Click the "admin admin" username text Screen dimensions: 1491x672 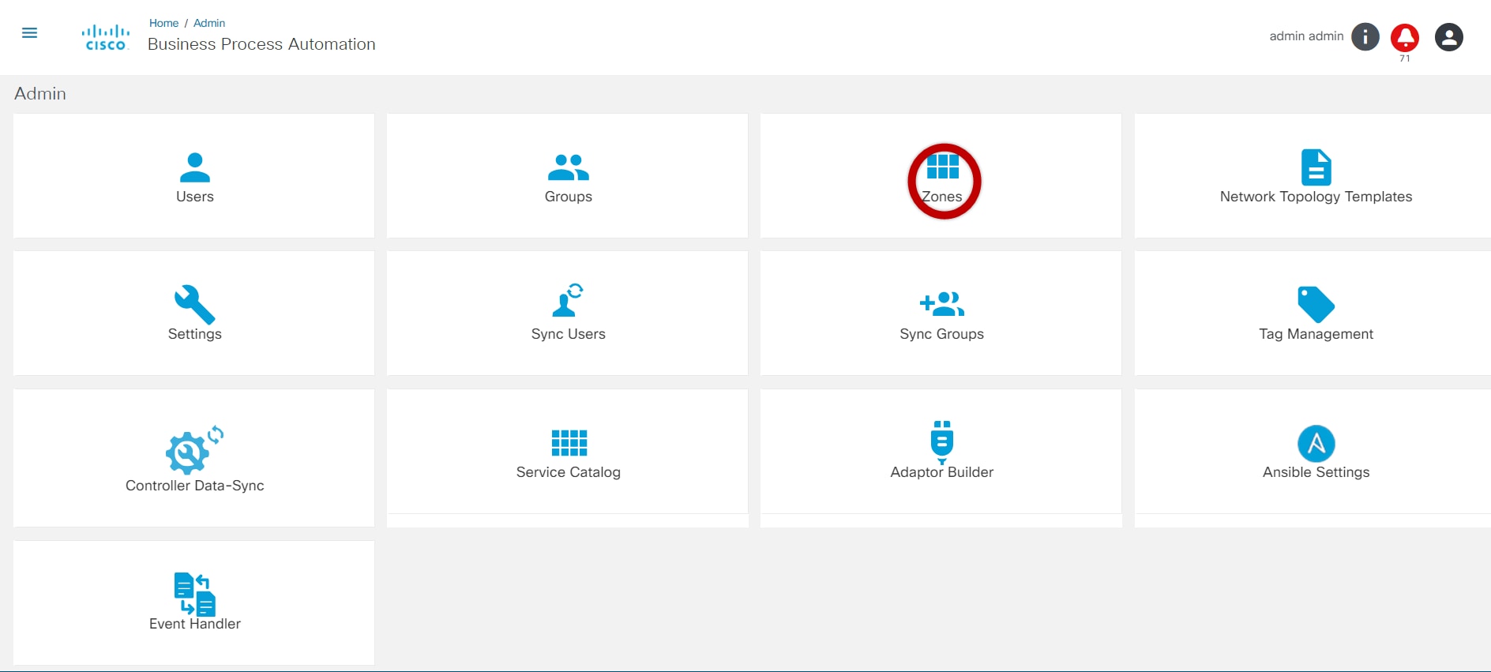(1306, 36)
